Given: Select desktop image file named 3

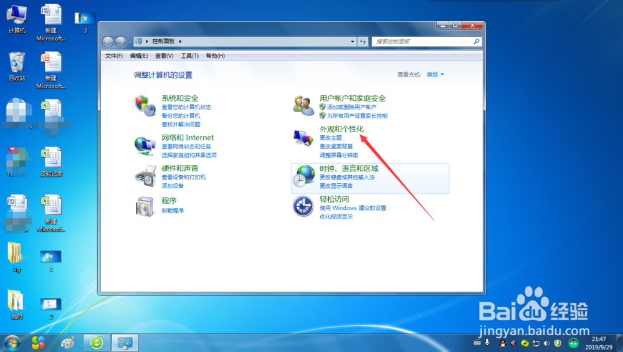Looking at the screenshot, I should click(x=85, y=22).
